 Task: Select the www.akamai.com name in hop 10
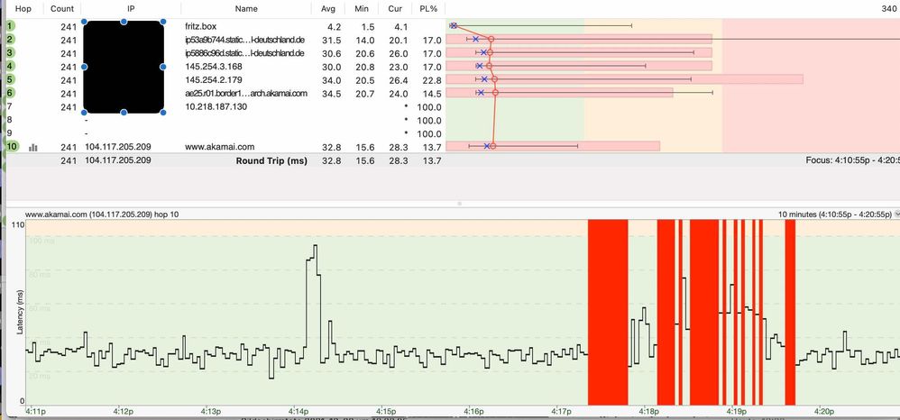219,147
